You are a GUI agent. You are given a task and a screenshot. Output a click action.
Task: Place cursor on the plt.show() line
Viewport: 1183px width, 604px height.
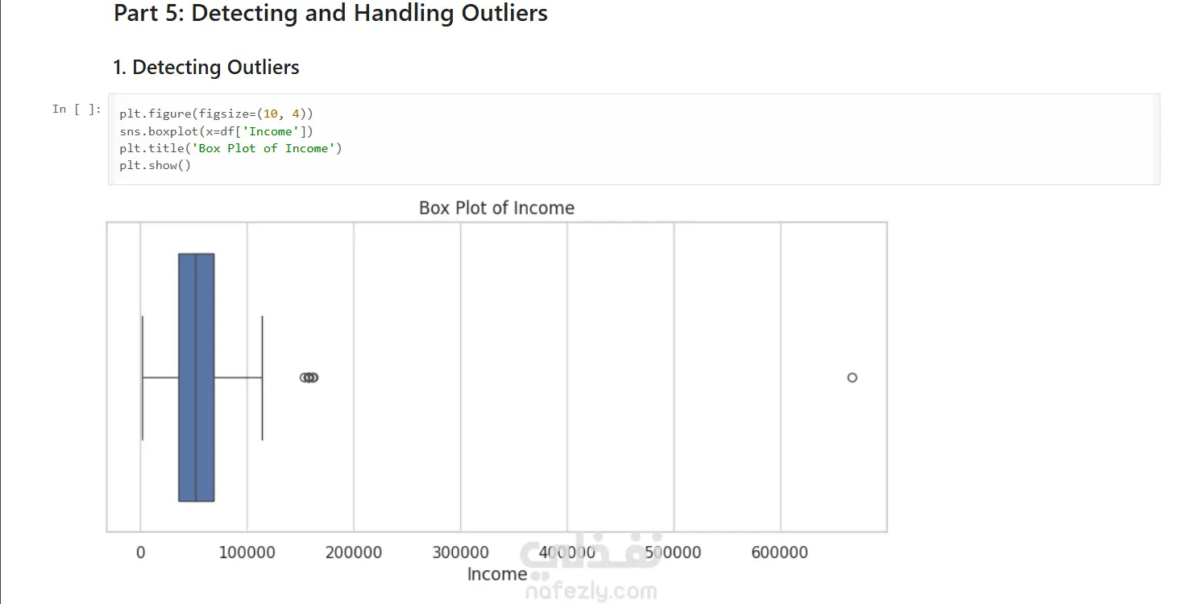(x=155, y=165)
